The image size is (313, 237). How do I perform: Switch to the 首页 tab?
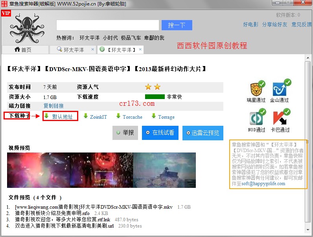pyautogui.click(x=25, y=50)
